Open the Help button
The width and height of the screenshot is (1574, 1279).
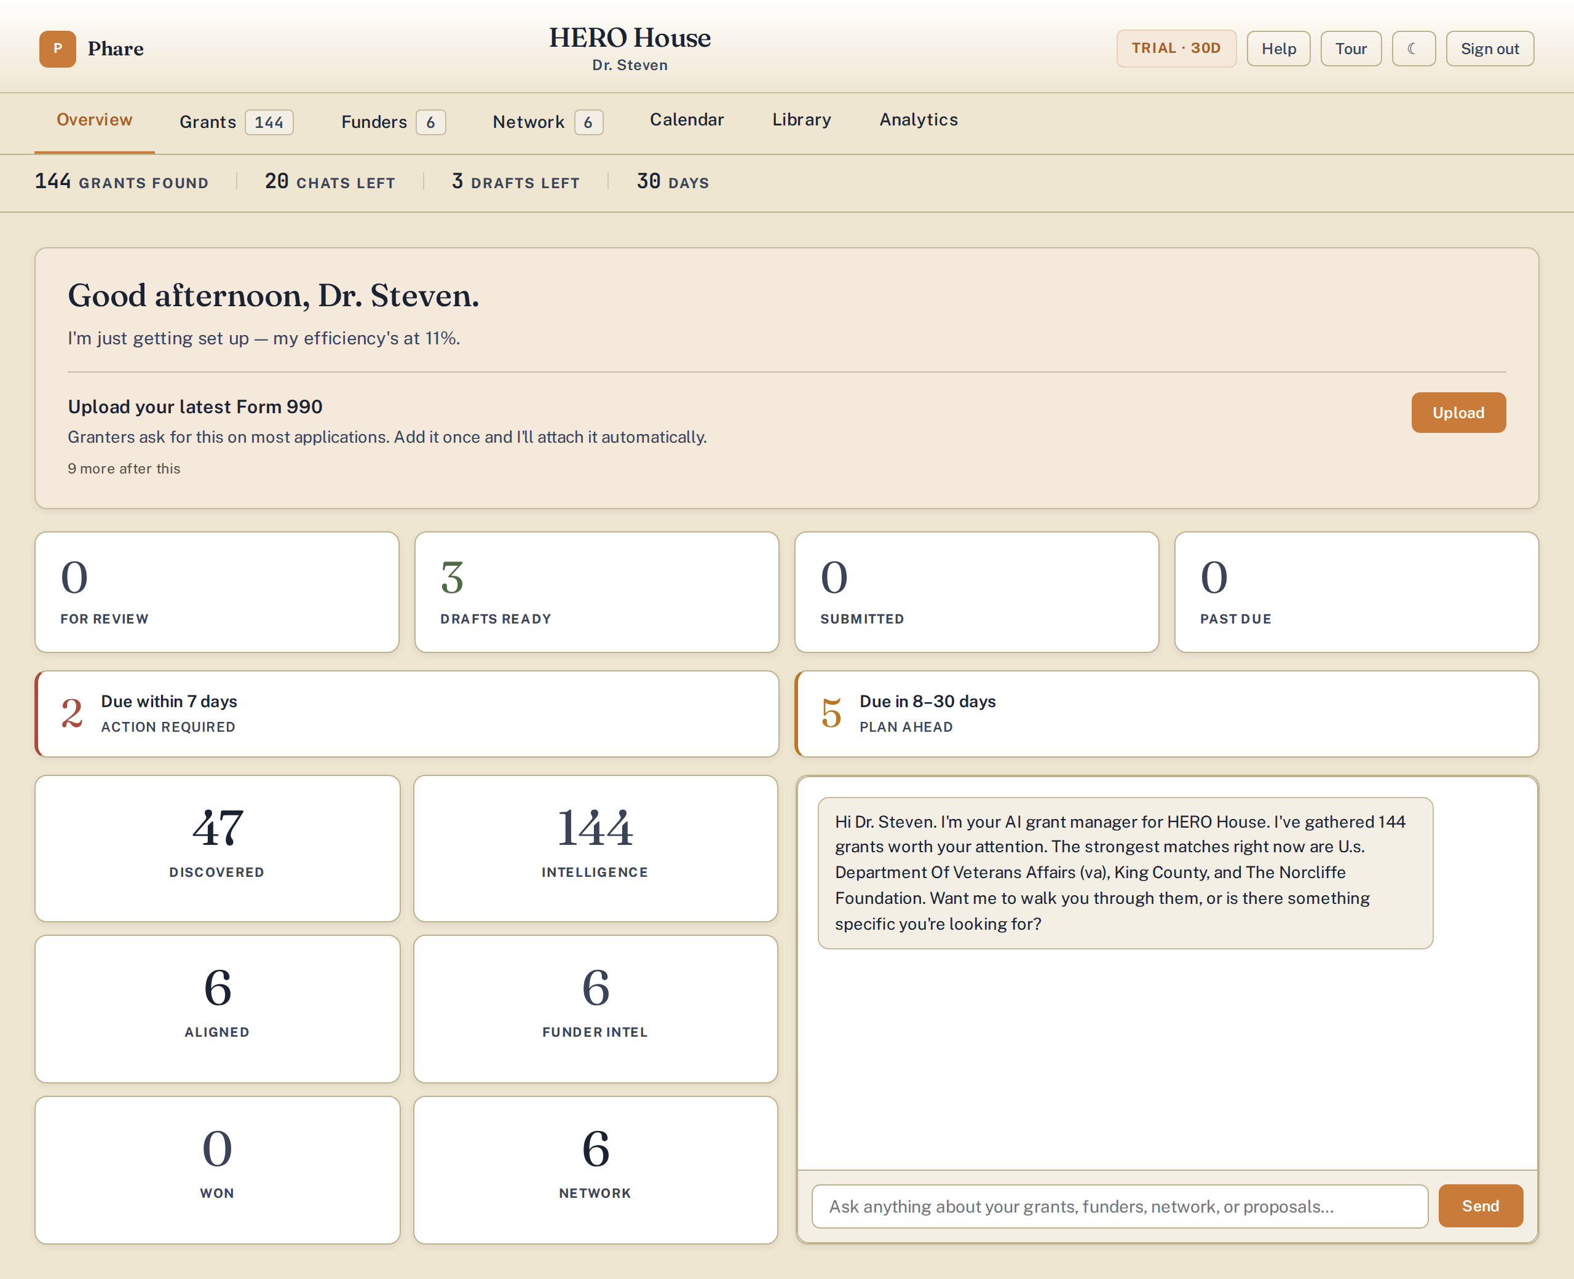point(1278,49)
